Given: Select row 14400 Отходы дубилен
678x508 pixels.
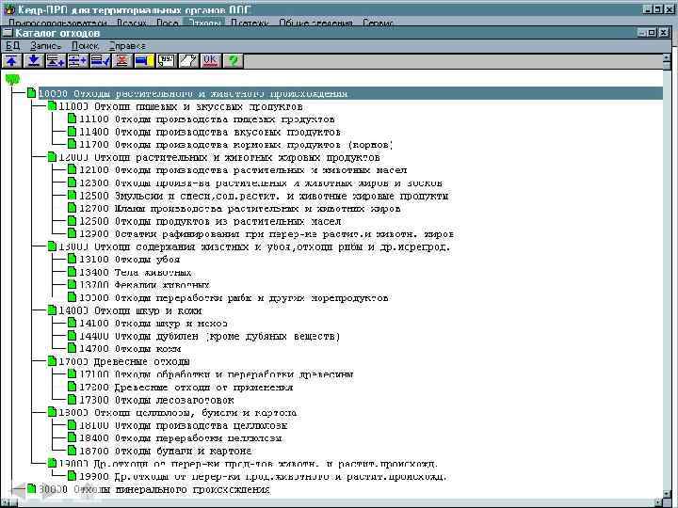Looking at the screenshot, I should pyautogui.click(x=210, y=336).
